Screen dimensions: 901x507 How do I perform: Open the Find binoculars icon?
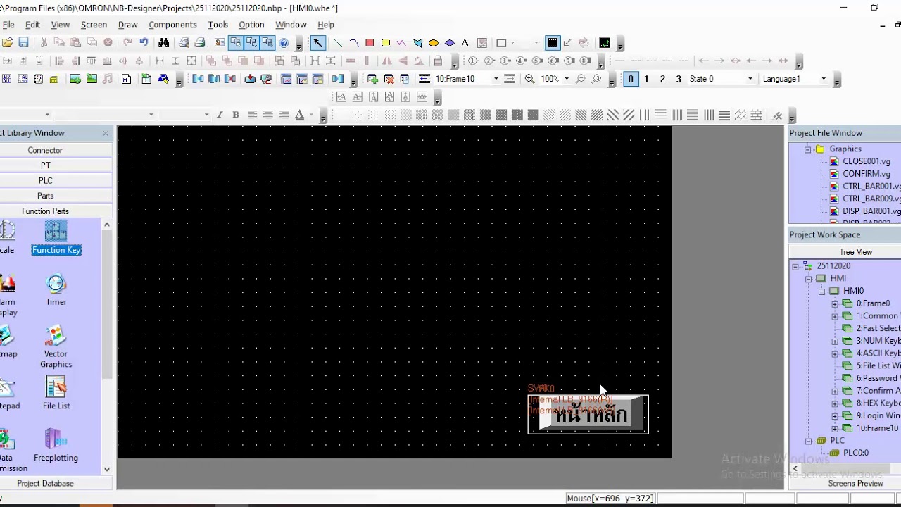pyautogui.click(x=164, y=43)
